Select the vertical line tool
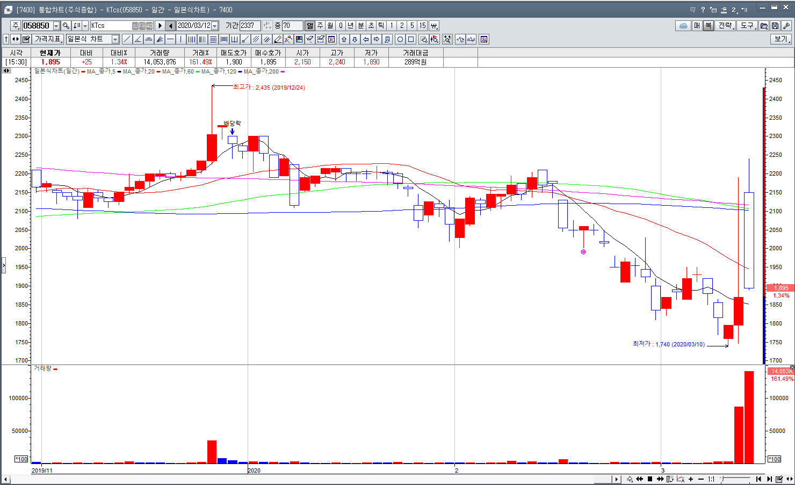The width and height of the screenshot is (795, 485). pyautogui.click(x=181, y=39)
